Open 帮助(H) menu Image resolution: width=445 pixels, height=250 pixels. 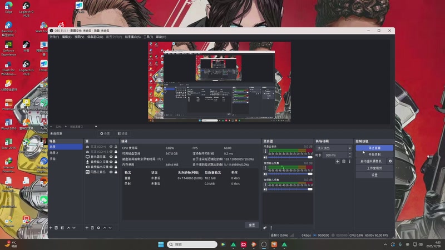coord(161,37)
